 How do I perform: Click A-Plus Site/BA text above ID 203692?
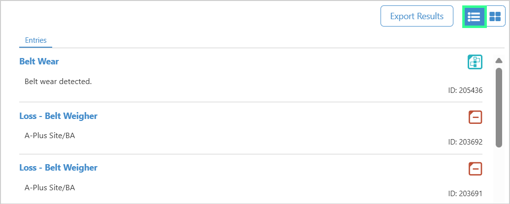pos(50,136)
